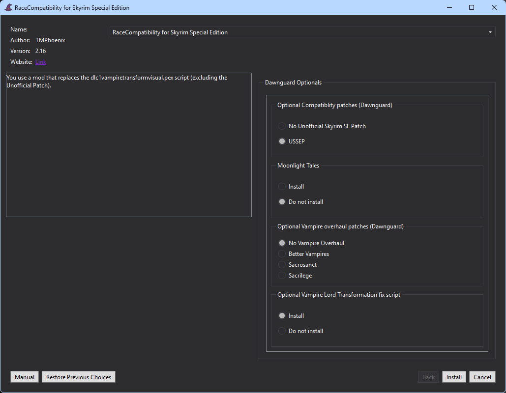Viewport: 506px width, 393px height.
Task: Click the window title text
Action: coord(72,8)
